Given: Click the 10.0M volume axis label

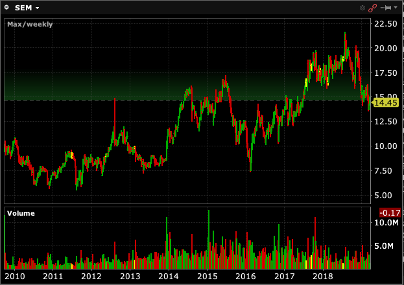Looking at the screenshot, I should [386, 222].
